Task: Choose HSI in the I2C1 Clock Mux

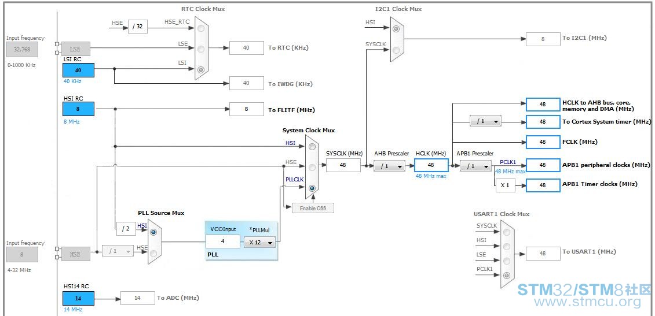Action: click(396, 29)
